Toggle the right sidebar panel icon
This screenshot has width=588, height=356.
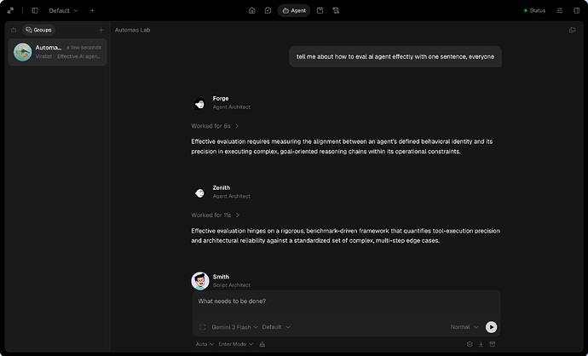577,10
